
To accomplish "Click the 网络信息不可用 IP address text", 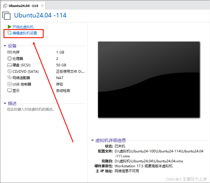I will 127,171.
